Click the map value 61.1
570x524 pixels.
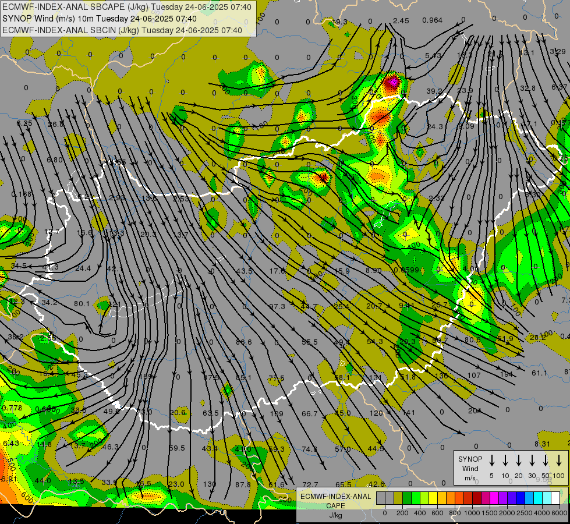(x=540, y=373)
